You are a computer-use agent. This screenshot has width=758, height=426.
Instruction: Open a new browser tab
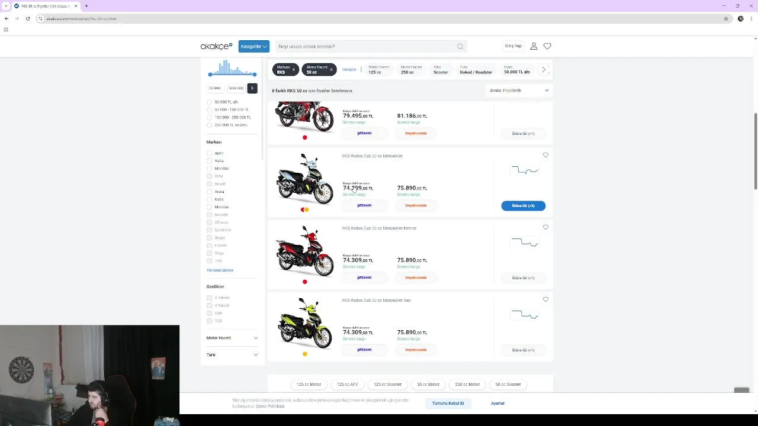point(86,6)
